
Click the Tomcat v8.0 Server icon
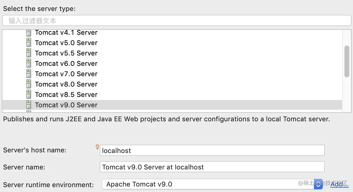(29, 84)
